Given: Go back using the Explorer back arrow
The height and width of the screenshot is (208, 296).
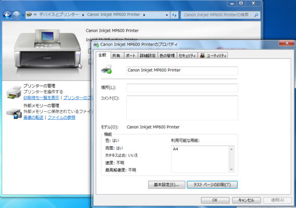Looking at the screenshot, I should (x=7, y=15).
